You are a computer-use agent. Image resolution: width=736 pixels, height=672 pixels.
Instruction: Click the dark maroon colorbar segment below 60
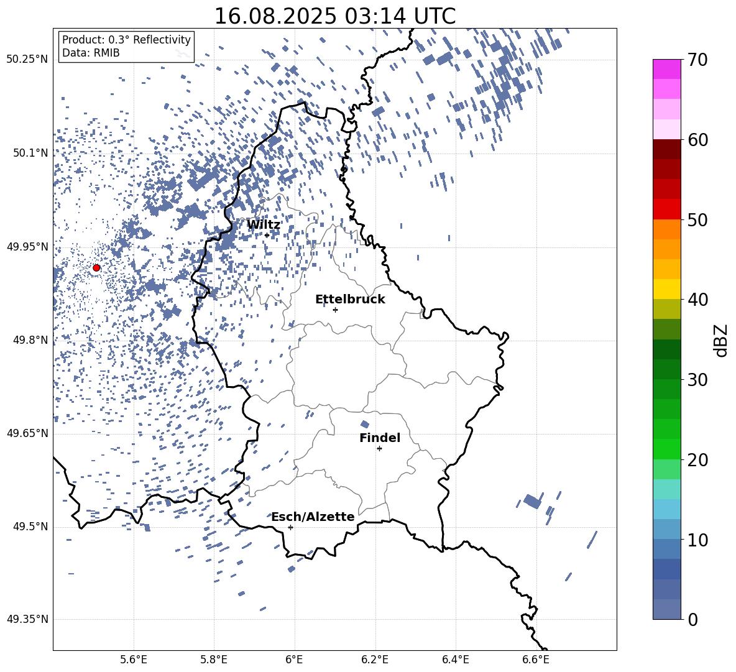click(667, 150)
